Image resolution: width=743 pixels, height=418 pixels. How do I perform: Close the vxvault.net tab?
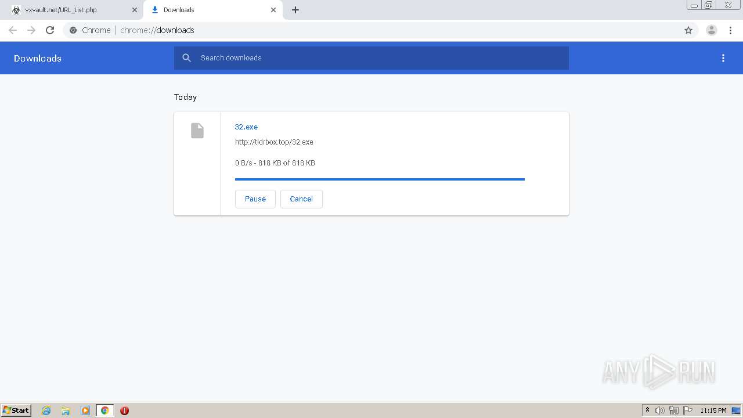coord(134,10)
